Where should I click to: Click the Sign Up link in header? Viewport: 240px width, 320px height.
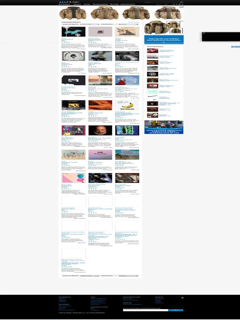159,4
